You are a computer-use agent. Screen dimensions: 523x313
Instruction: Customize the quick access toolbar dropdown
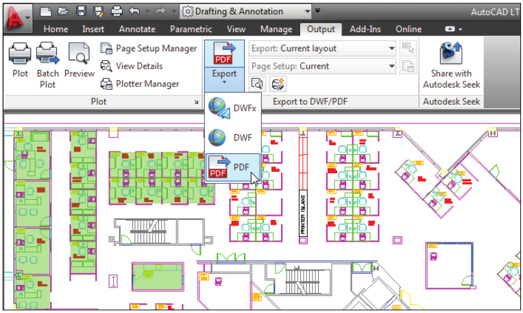tap(317, 11)
